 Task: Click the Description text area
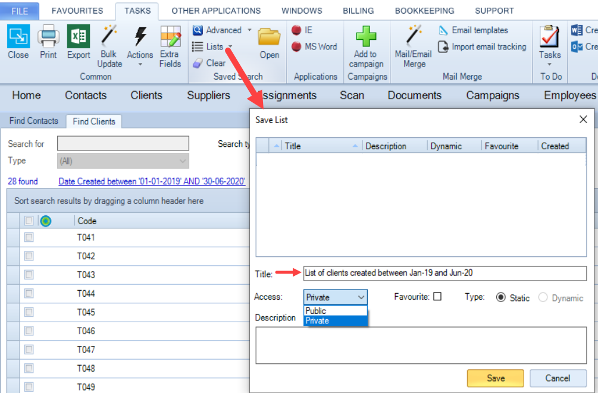421,345
